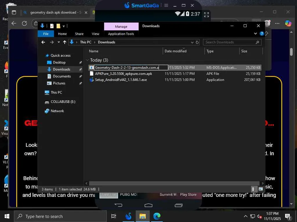This screenshot has height=222, width=297.
Task: Go forward in File Explorer
Action: point(52,42)
